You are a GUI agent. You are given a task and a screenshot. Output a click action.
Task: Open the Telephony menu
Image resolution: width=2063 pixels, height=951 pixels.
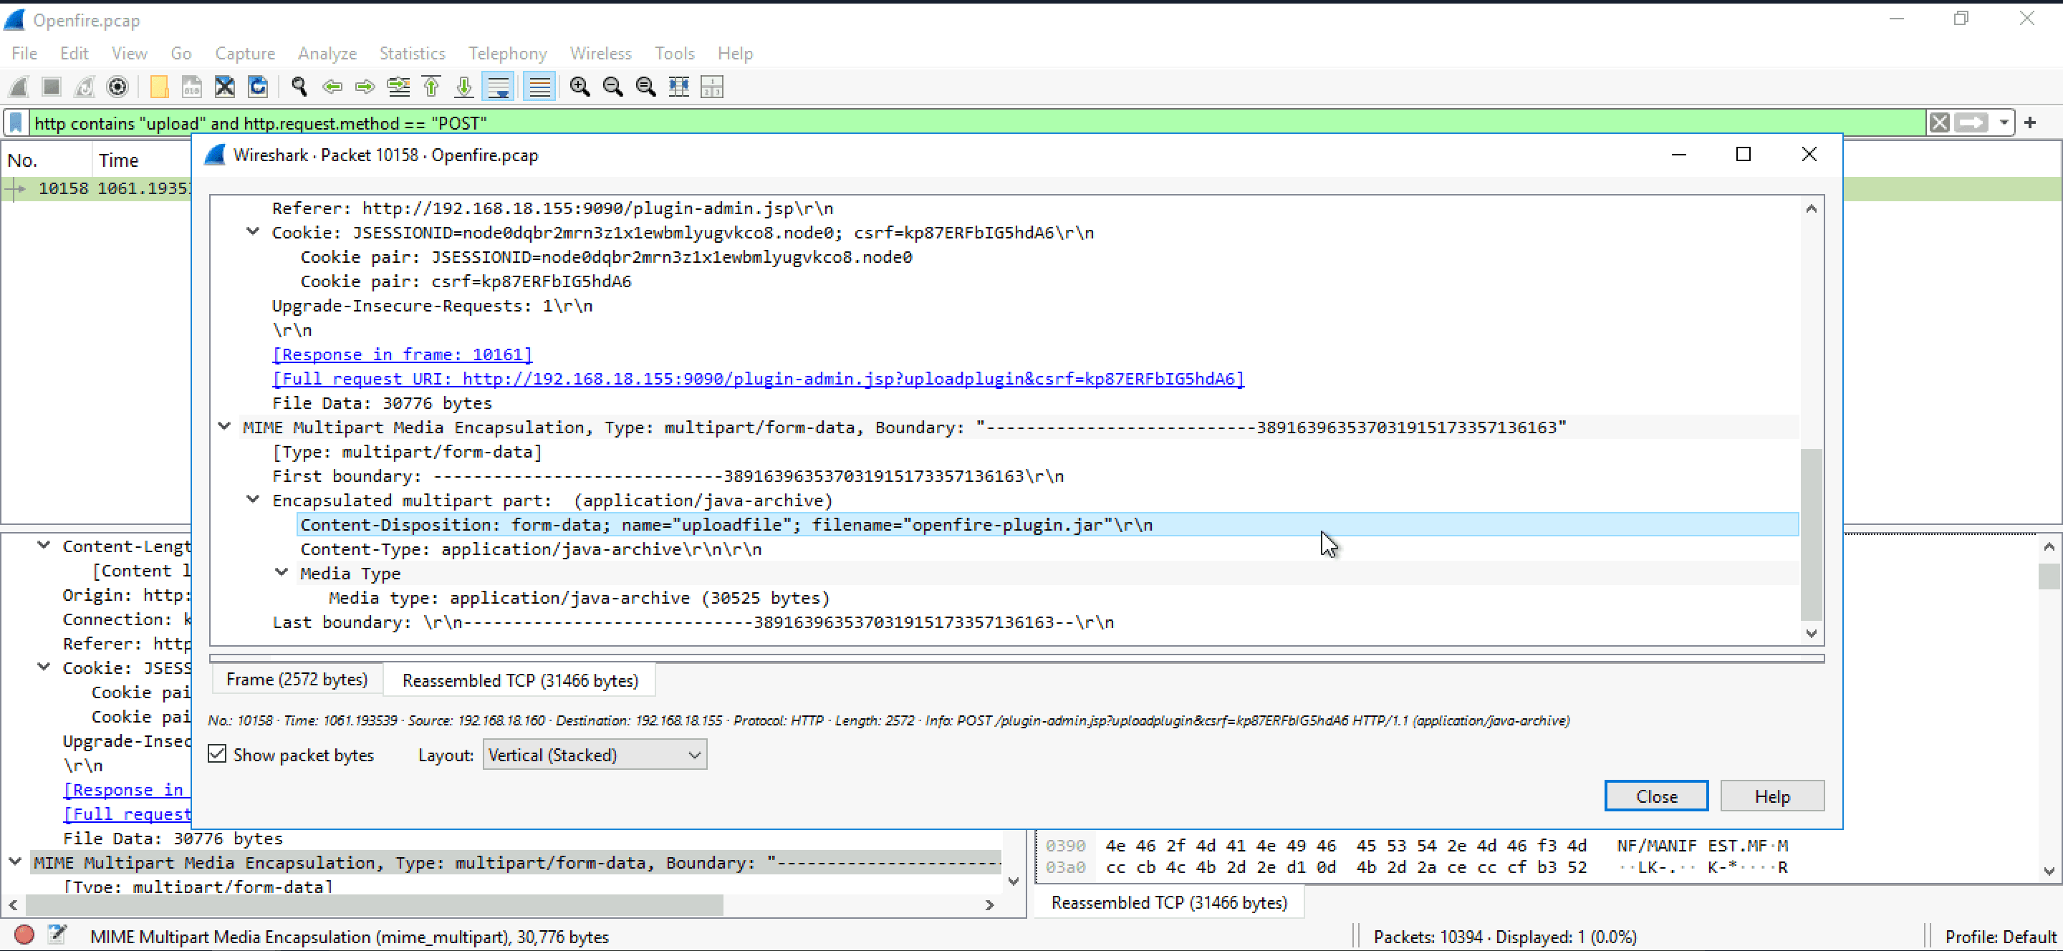click(508, 53)
